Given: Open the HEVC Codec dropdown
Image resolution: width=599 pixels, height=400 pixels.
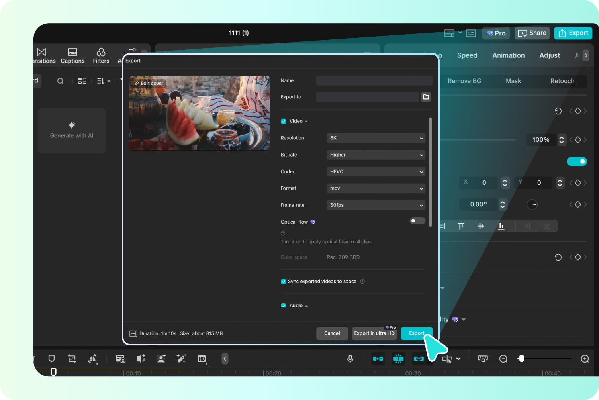Looking at the screenshot, I should (x=375, y=171).
